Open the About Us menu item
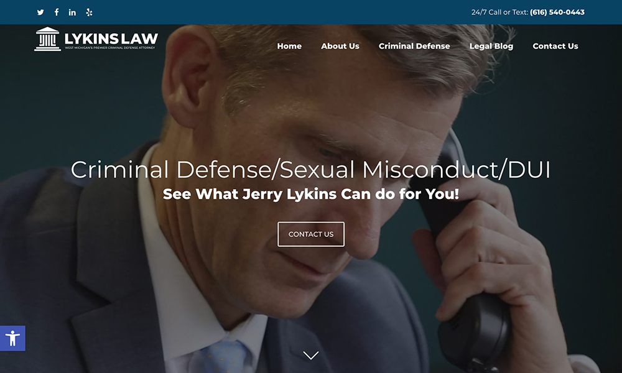Screen dimensions: 622x373 pyautogui.click(x=340, y=46)
